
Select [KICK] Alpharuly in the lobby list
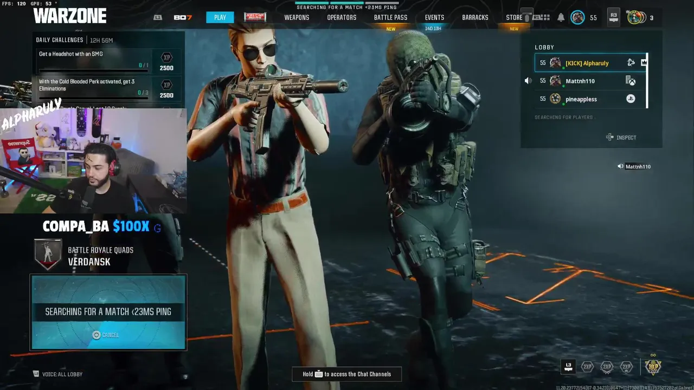[x=590, y=63]
